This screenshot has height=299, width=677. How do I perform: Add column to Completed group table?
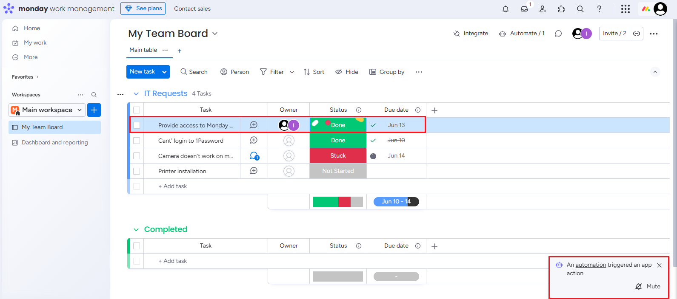(434, 246)
